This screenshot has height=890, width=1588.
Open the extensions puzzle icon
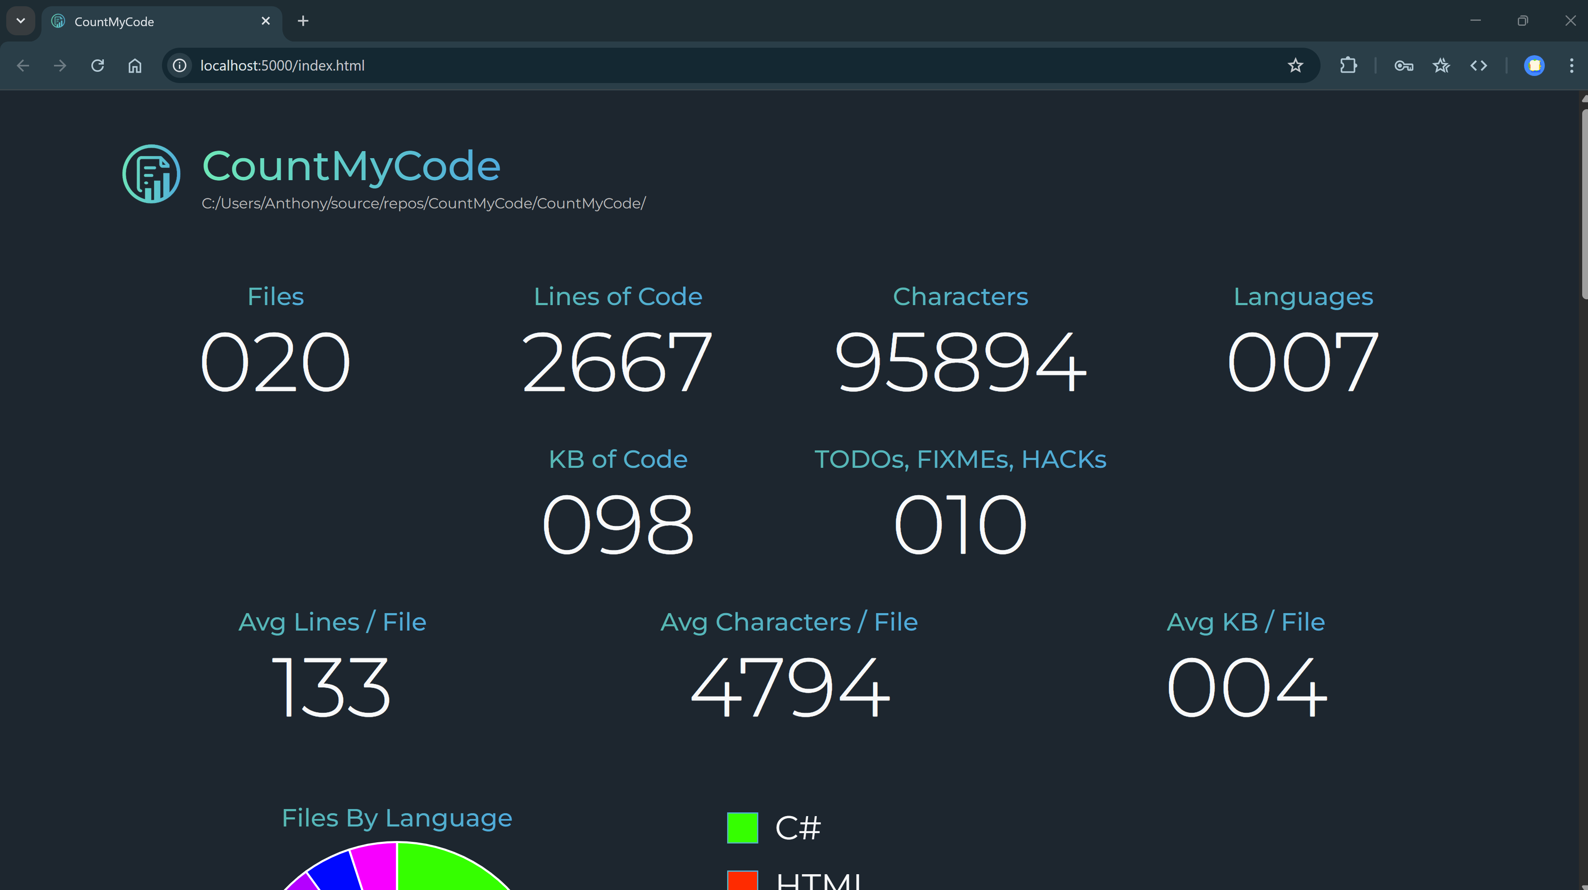pos(1348,65)
